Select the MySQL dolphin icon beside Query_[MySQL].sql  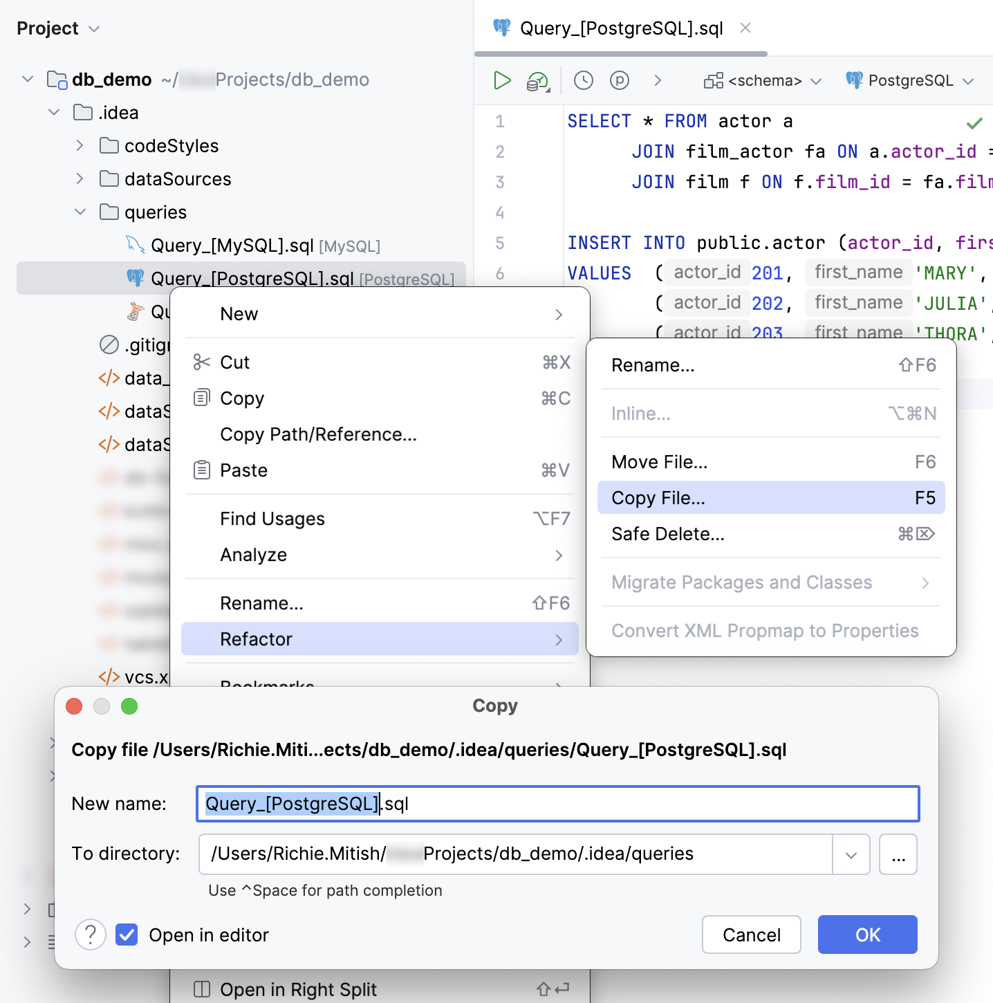click(136, 245)
